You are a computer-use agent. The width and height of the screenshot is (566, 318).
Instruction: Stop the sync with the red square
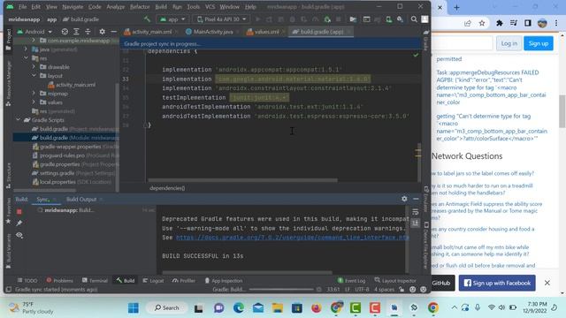click(19, 212)
